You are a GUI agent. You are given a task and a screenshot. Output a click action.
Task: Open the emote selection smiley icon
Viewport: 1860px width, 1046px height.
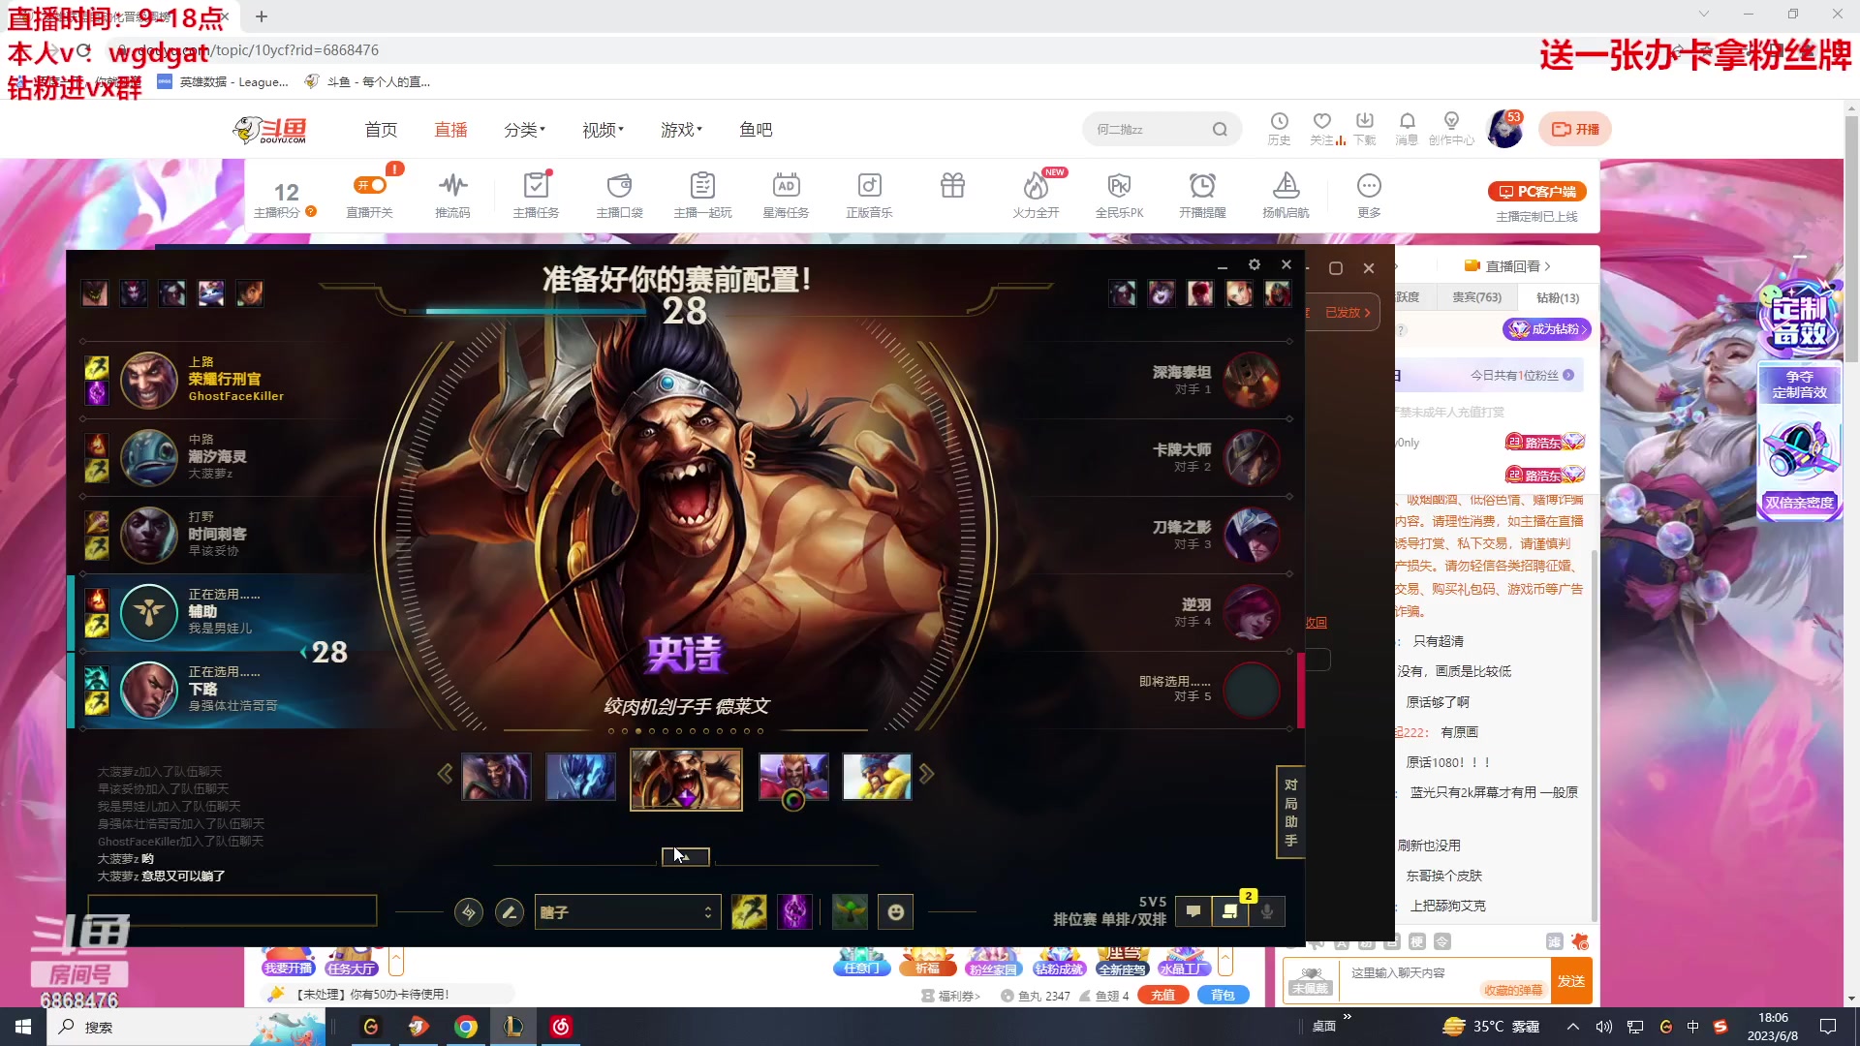click(895, 911)
